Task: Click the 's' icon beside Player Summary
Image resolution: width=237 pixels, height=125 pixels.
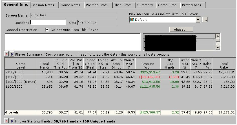Action: pyautogui.click(x=6, y=54)
